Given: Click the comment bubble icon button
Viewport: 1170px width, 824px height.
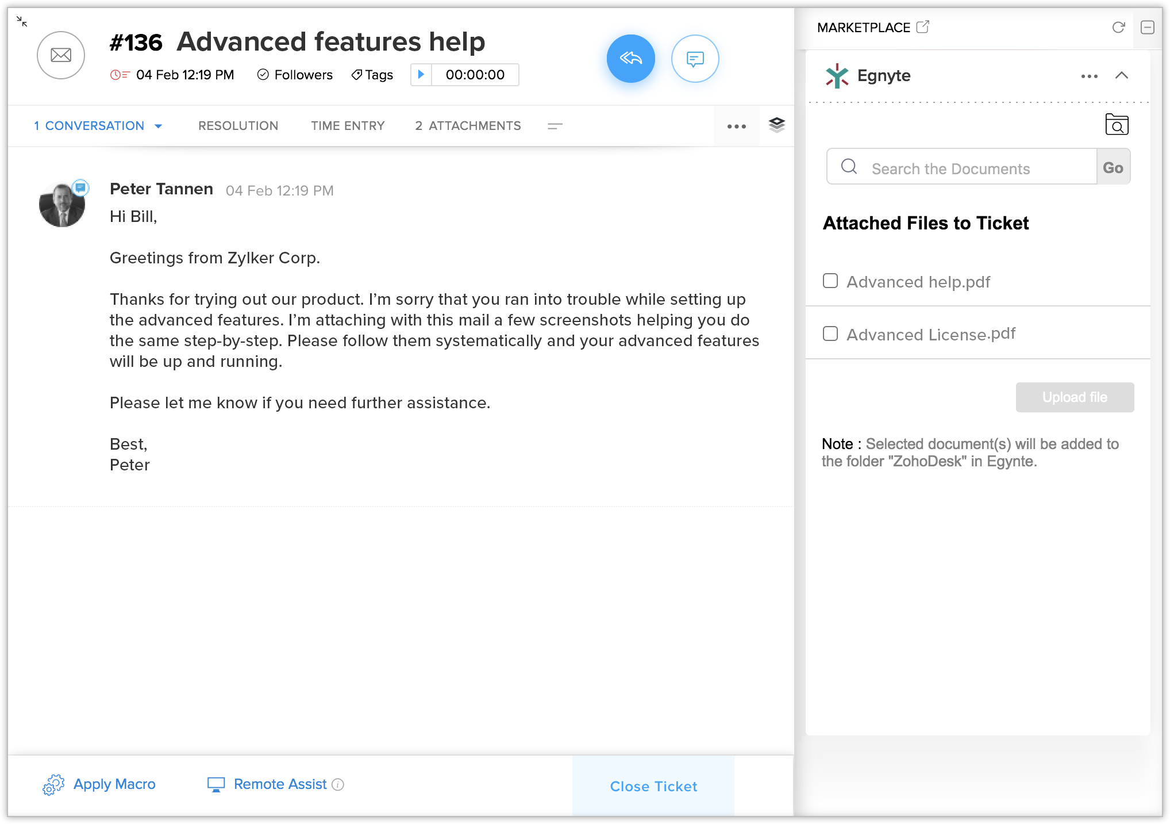Looking at the screenshot, I should (x=695, y=59).
